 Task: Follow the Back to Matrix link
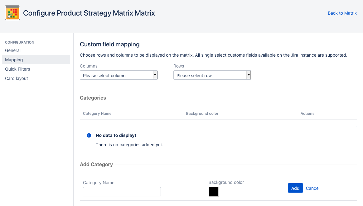pyautogui.click(x=342, y=13)
